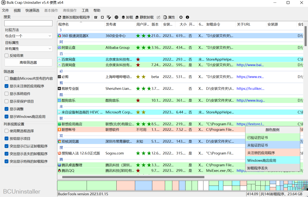
Task: Click the deselect all square icon in toolbar
Action: (x=102, y=17)
